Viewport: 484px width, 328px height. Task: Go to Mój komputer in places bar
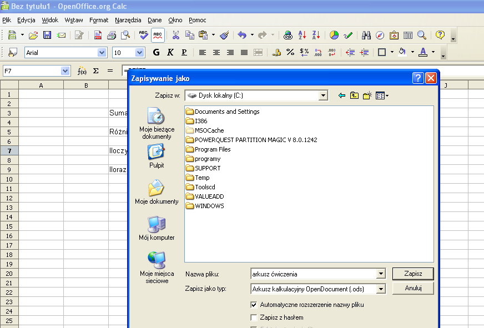coord(157,228)
